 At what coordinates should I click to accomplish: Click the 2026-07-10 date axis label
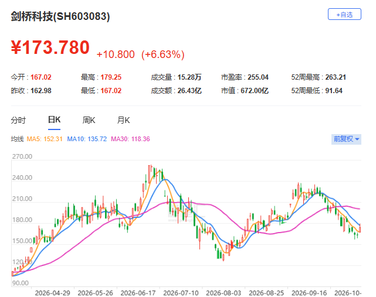point(181,293)
